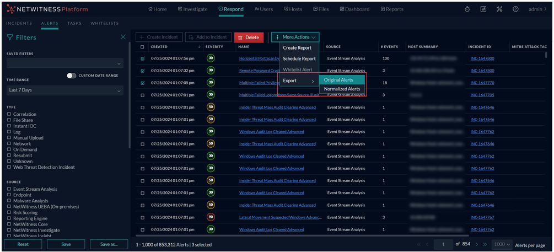The width and height of the screenshot is (554, 252).
Task: Open the 1000 alerts per page dropdown
Action: pyautogui.click(x=502, y=244)
